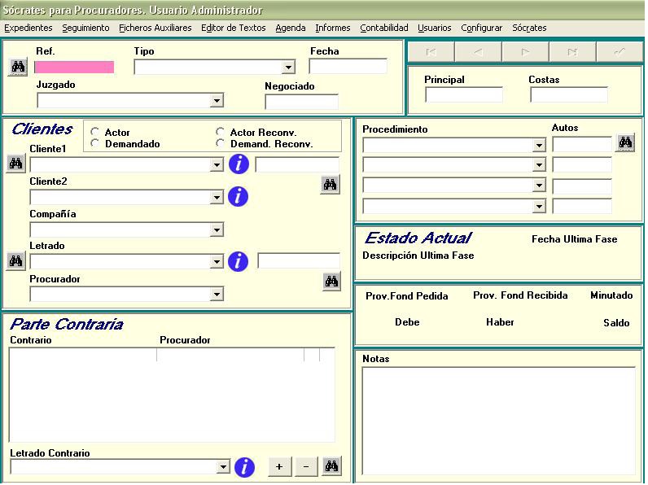Open the Editor de Textos menu
This screenshot has width=648, height=485.
click(233, 28)
